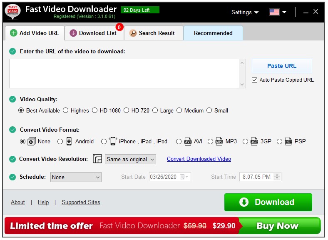Click the Start Date field value 03/26/2020
This screenshot has width=328, height=240.
[x=163, y=177]
